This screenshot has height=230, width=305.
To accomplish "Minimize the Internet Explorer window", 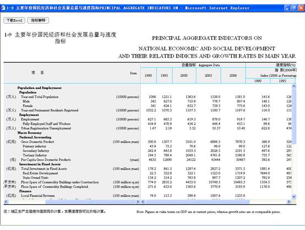I will [287, 8].
